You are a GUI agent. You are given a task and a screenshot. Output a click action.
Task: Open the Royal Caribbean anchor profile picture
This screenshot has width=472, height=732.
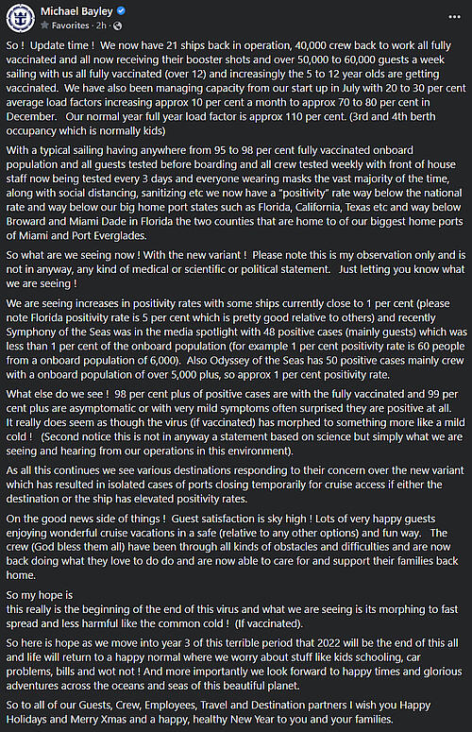20,18
